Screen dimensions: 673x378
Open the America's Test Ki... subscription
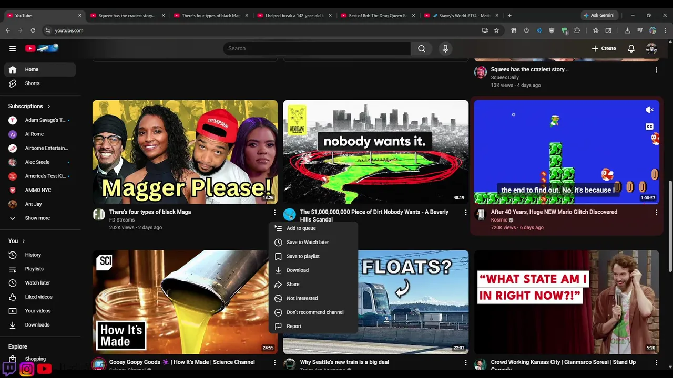coord(40,176)
